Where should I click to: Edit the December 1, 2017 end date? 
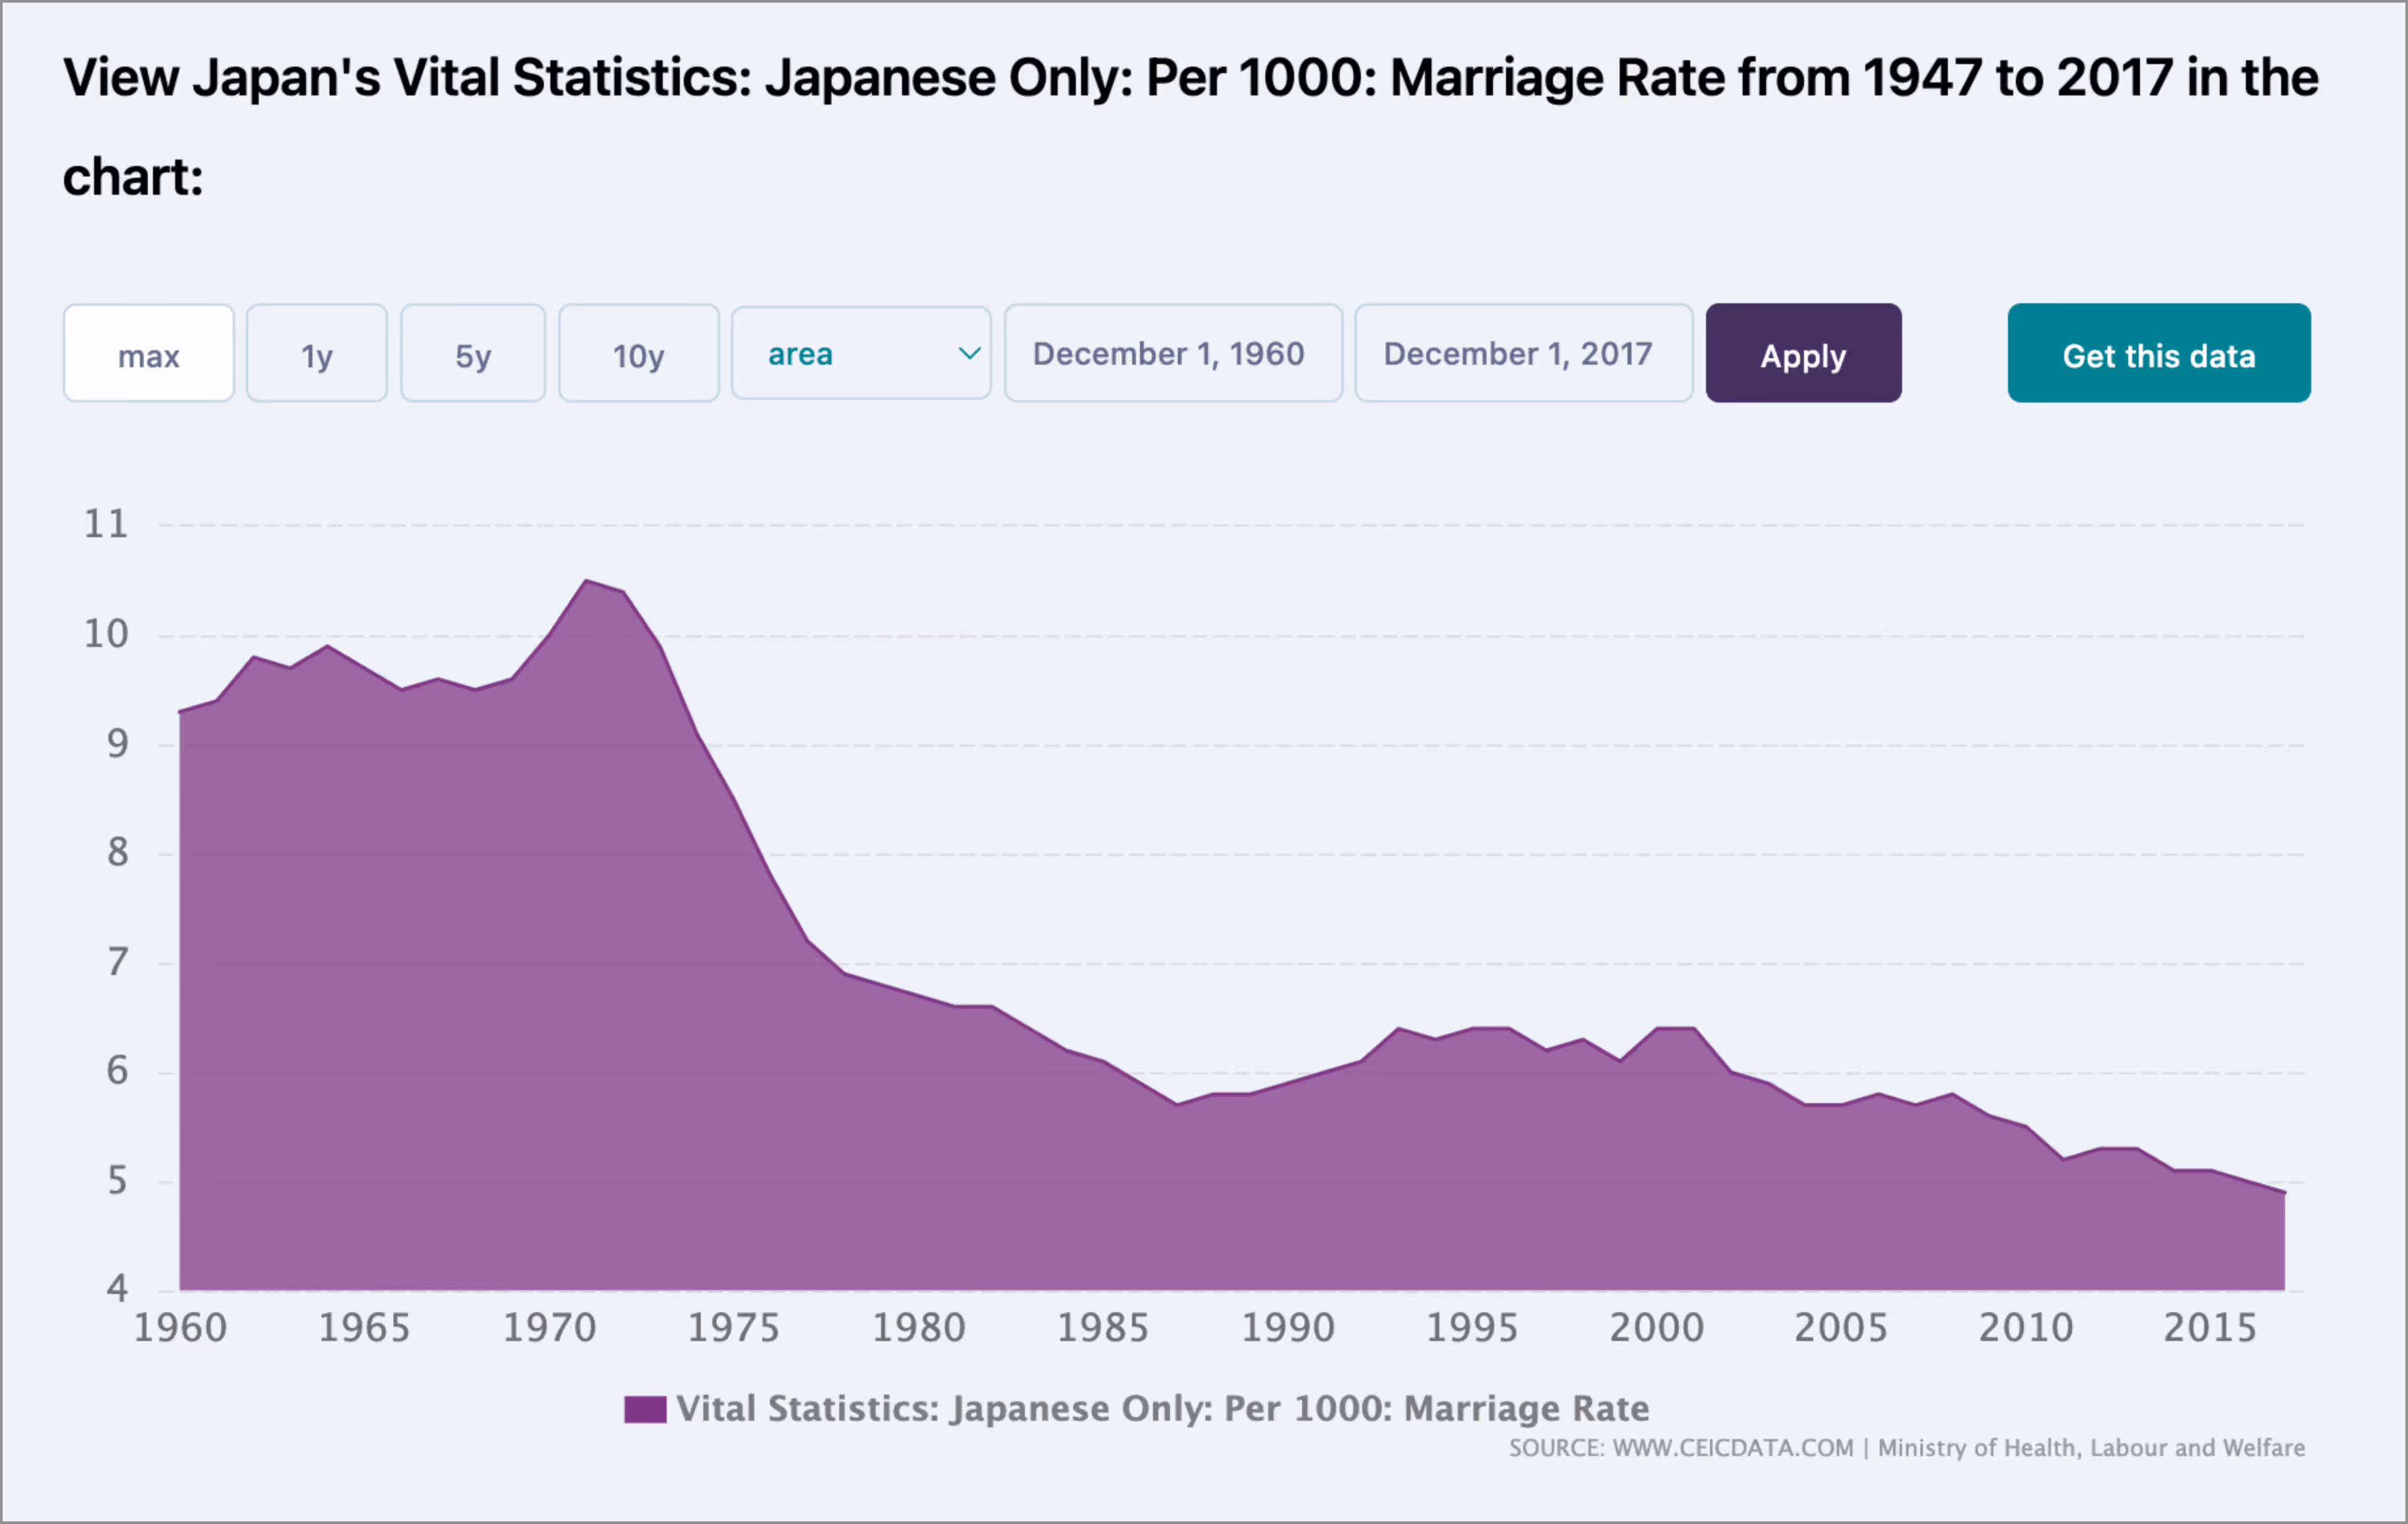[1521, 353]
